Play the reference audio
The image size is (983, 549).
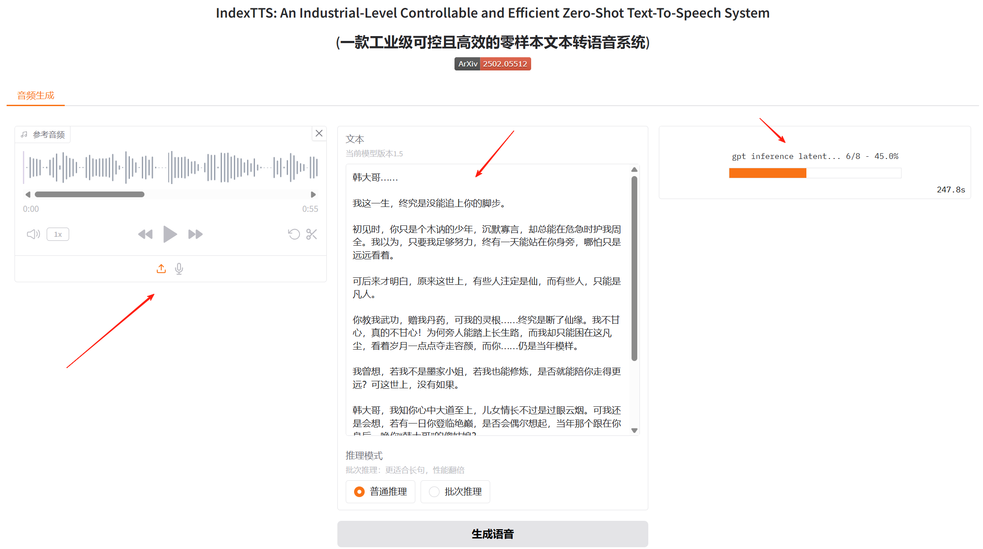coord(170,234)
